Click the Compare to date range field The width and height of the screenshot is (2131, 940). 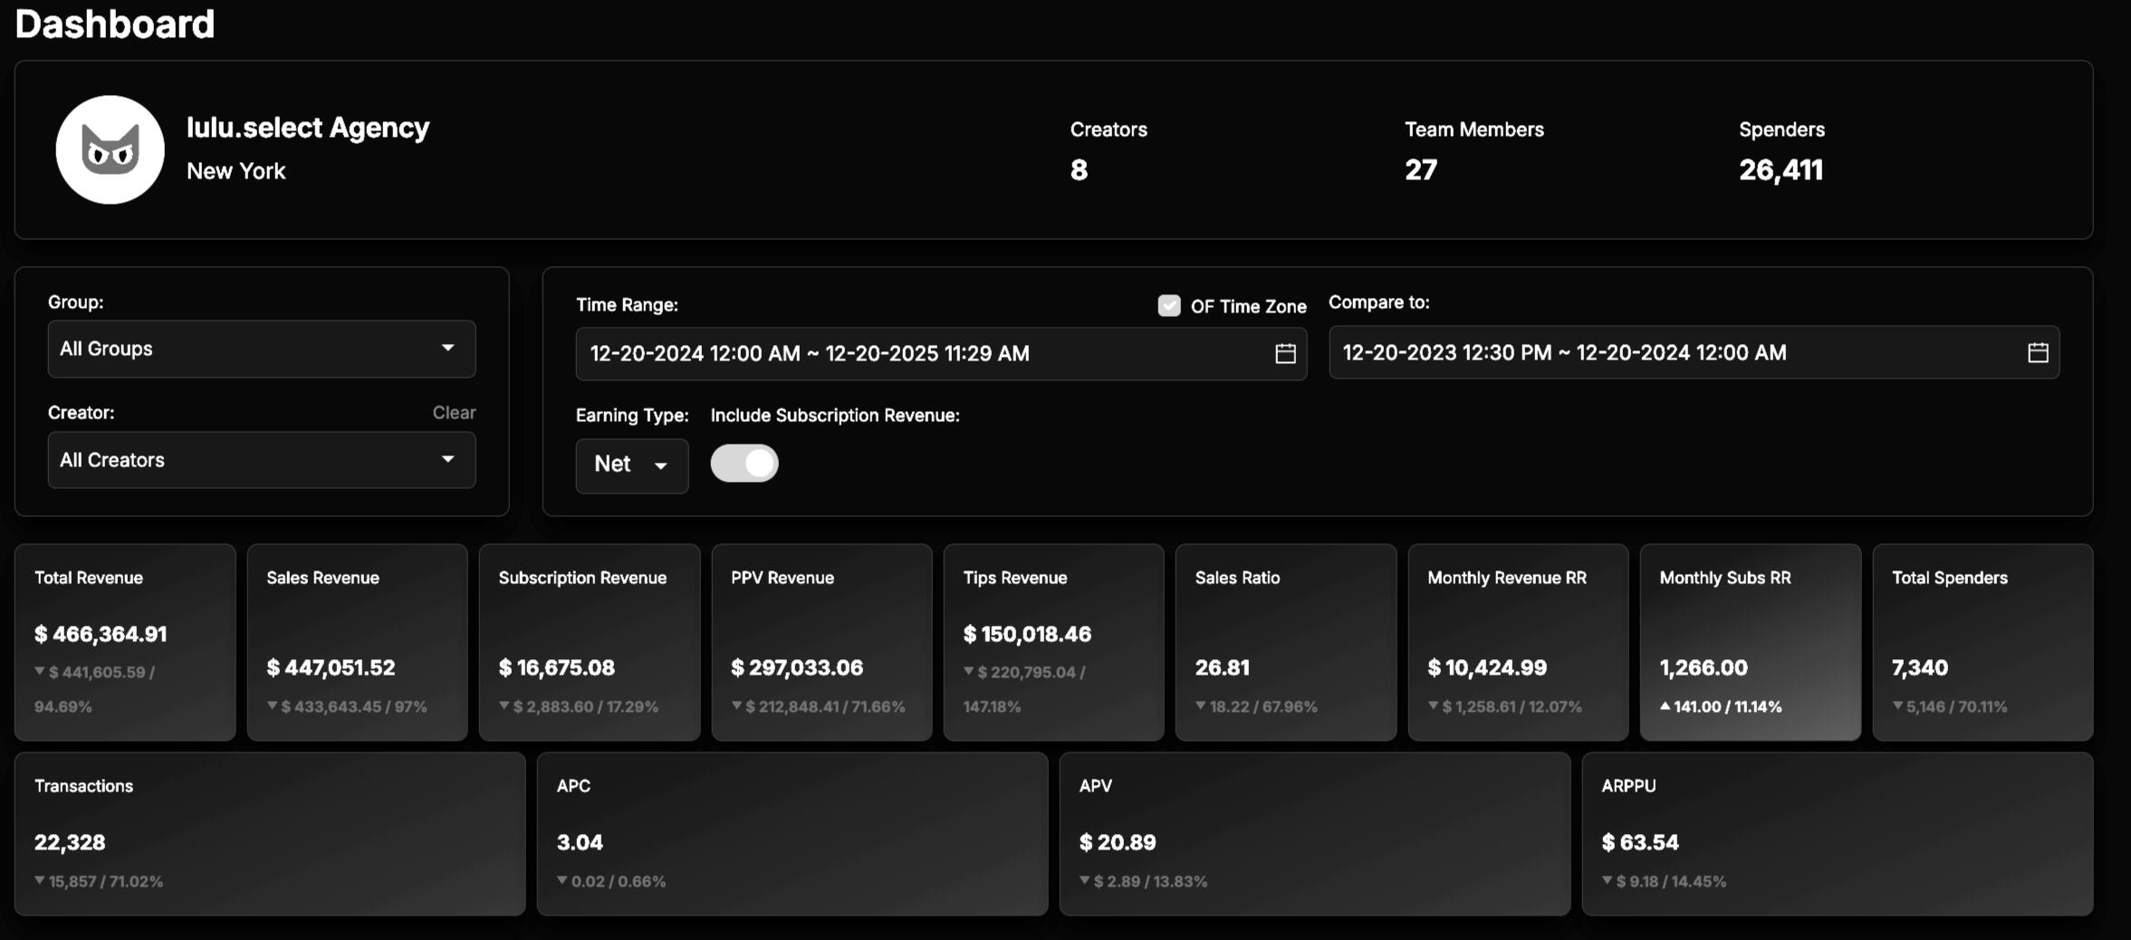tap(1675, 353)
